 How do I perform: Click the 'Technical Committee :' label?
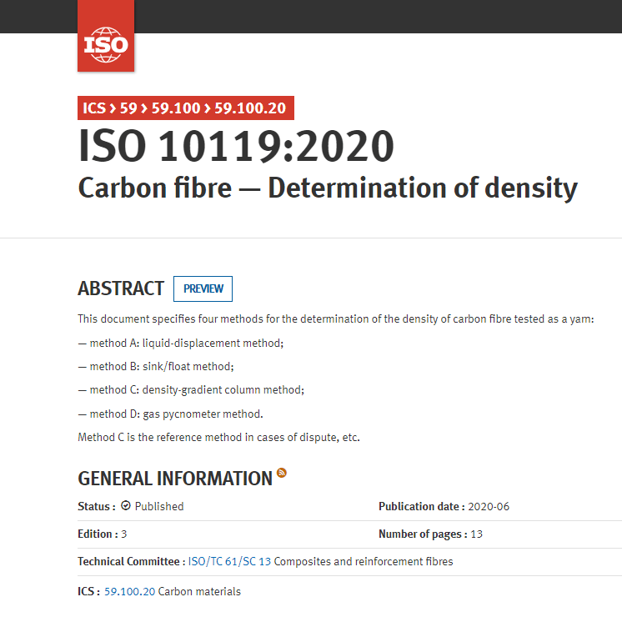pos(132,561)
